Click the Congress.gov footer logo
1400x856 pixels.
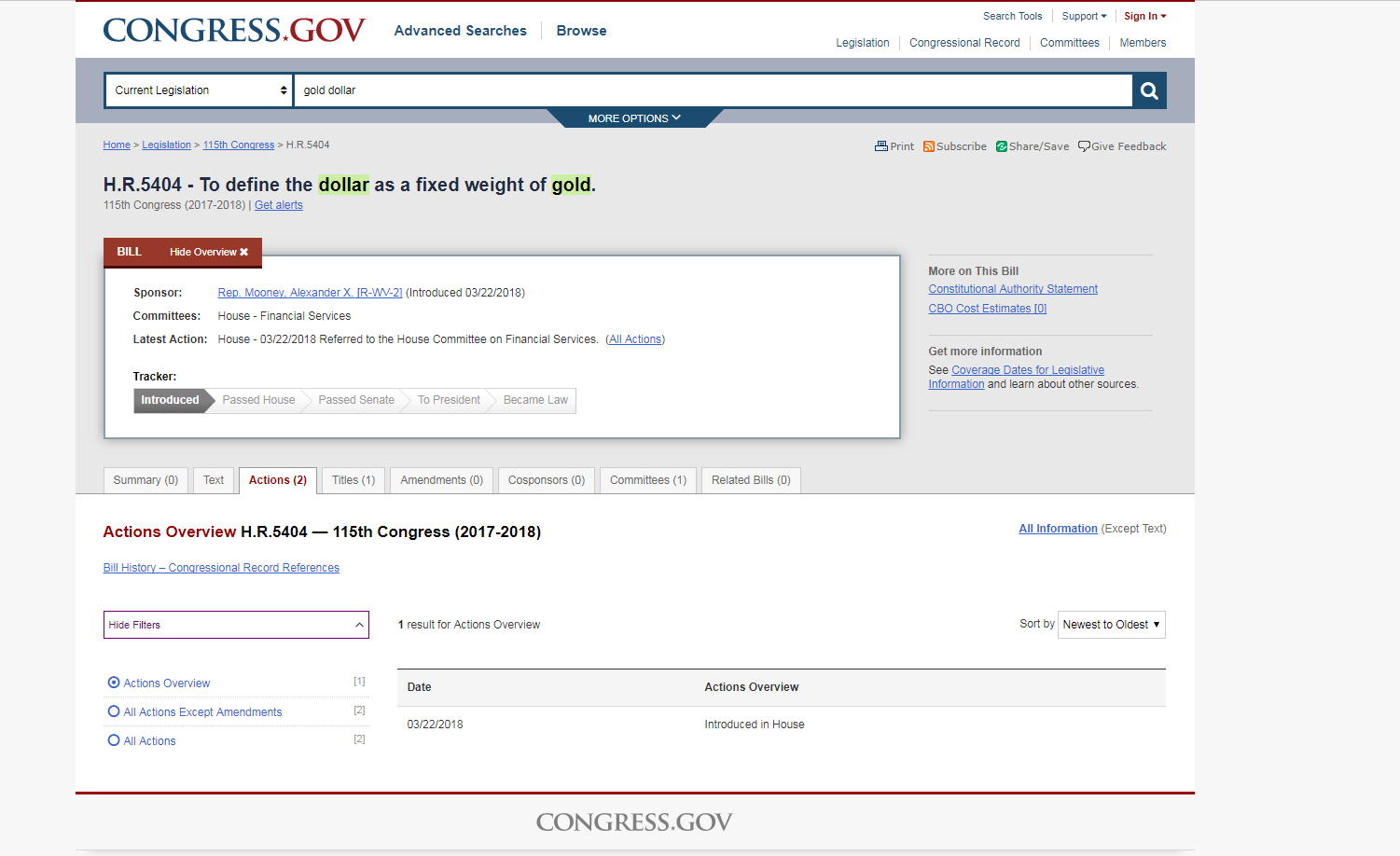634,821
